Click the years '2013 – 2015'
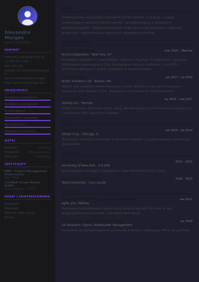 (184, 161)
